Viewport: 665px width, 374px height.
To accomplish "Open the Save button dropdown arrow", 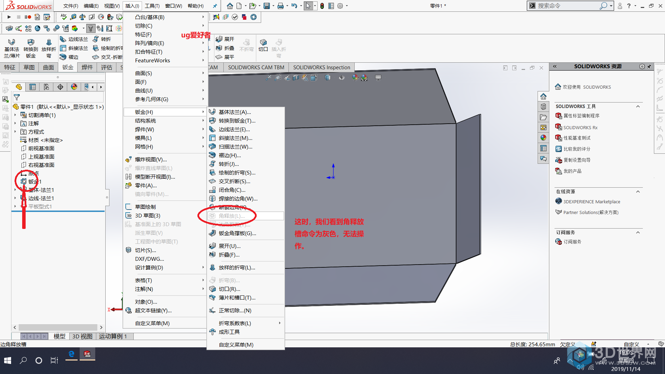I will pos(273,6).
